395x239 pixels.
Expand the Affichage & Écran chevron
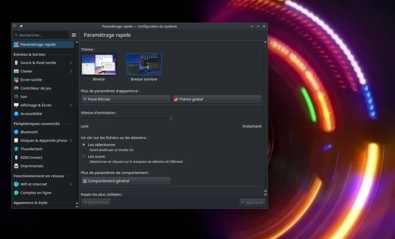point(71,105)
